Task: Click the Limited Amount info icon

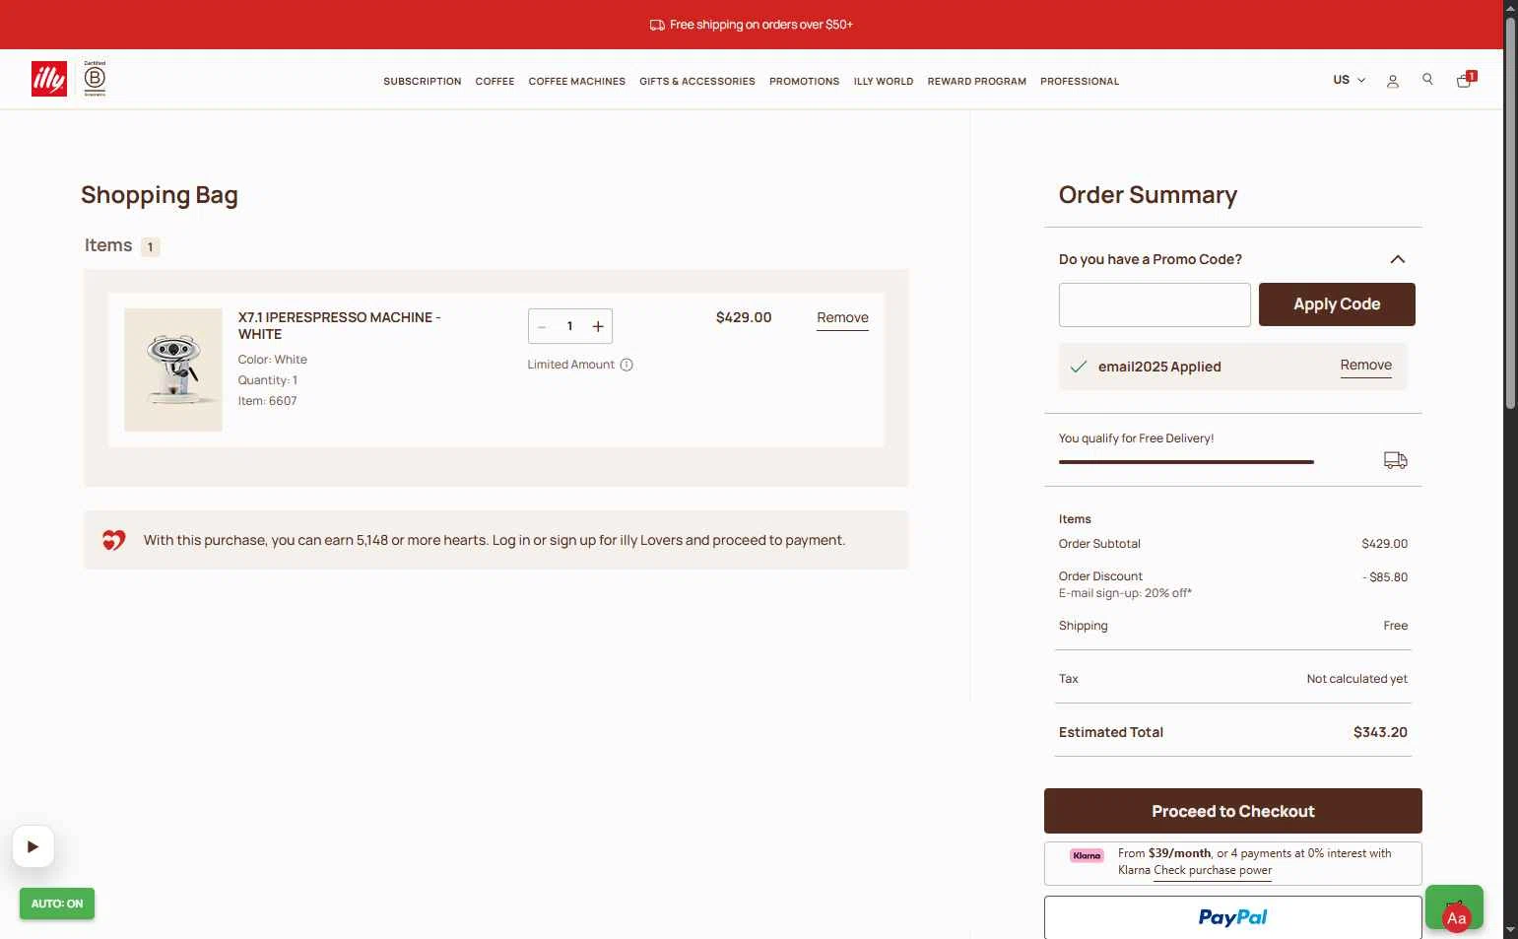Action: click(627, 365)
